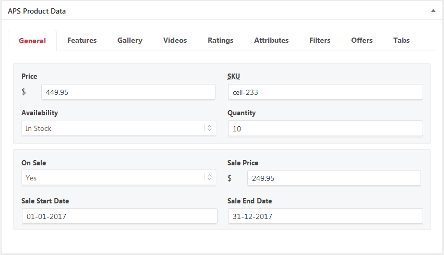The height and width of the screenshot is (255, 444).
Task: Collapse the APS Product Data panel arrow
Action: tap(433, 11)
